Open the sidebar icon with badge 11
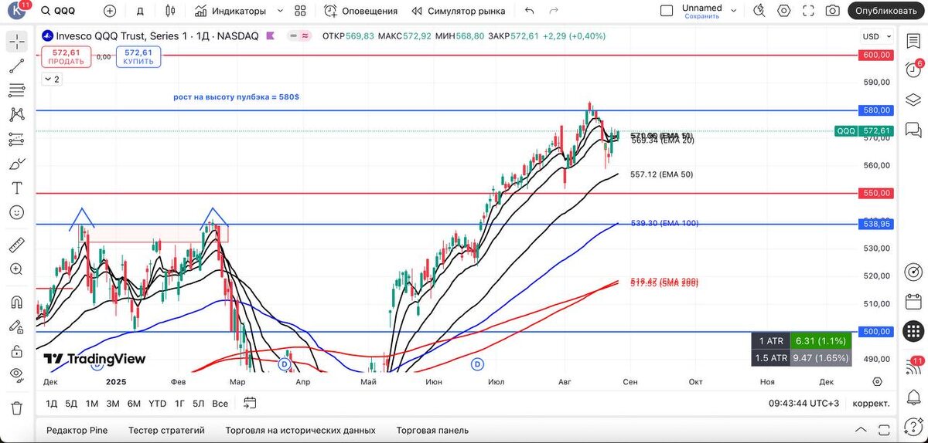928x443 pixels. pyautogui.click(x=913, y=365)
